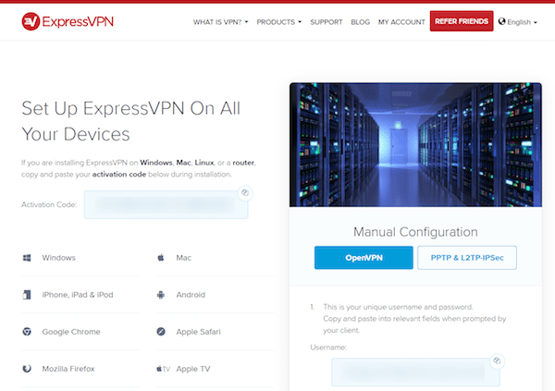Select the OpenVPN configuration tab
555x391 pixels.
click(x=364, y=258)
